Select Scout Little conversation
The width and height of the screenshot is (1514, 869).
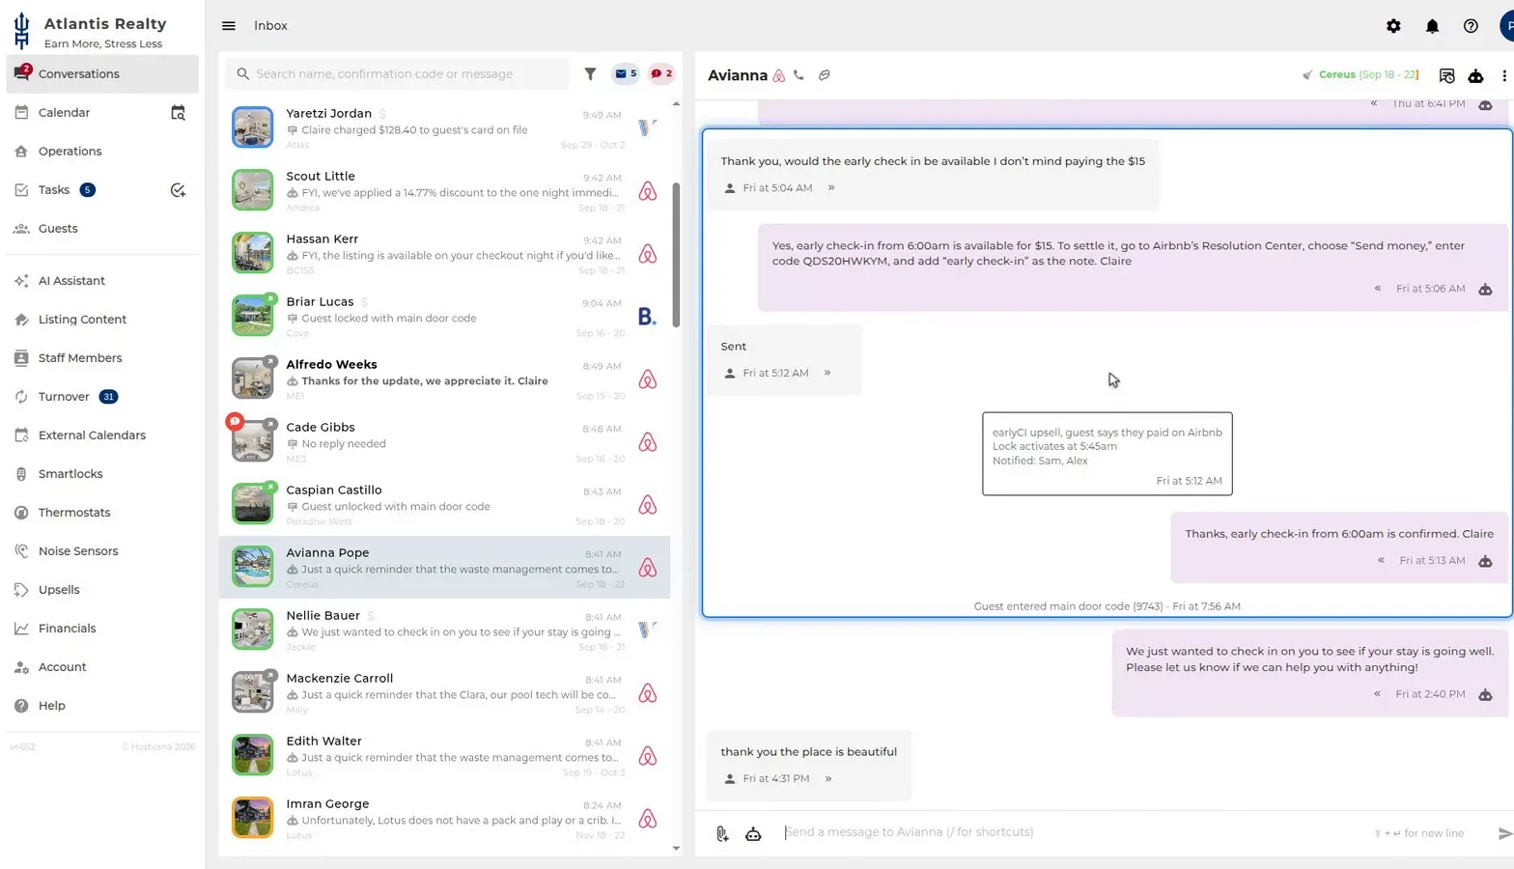[x=444, y=191]
